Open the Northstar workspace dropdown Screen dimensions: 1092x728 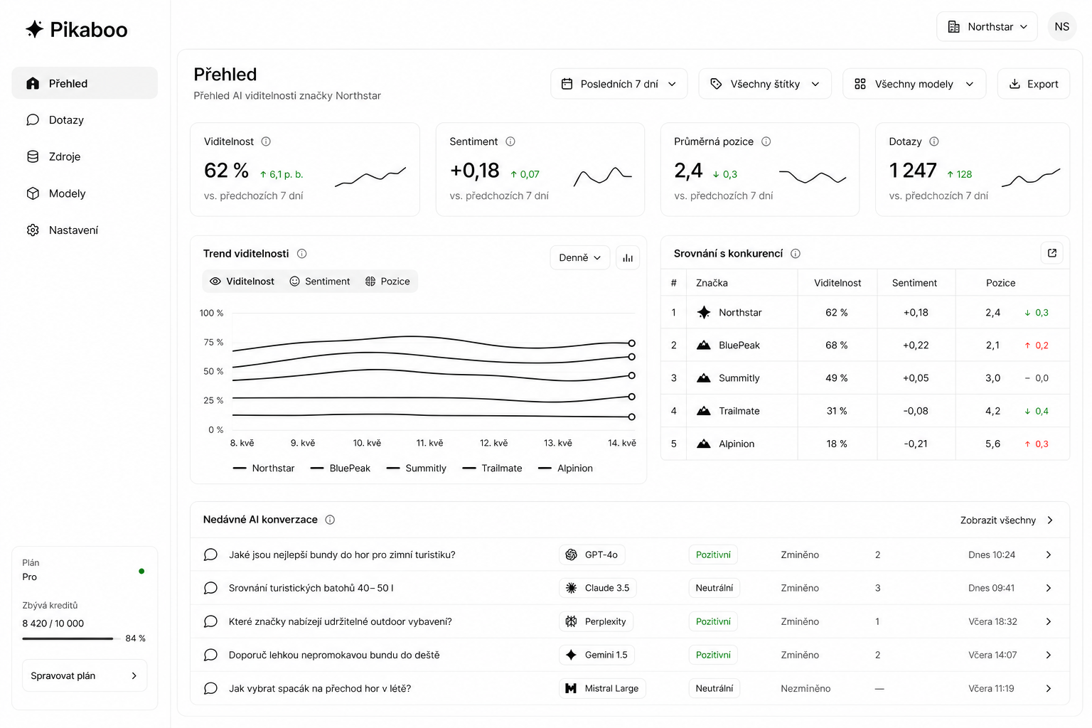click(x=987, y=26)
